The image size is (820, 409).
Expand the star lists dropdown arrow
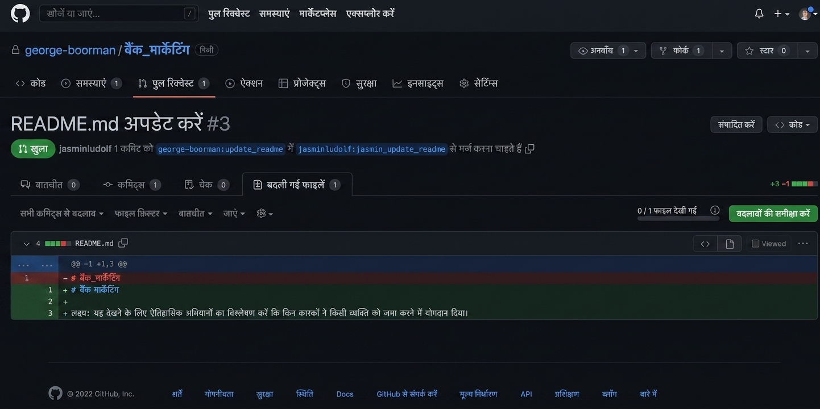pyautogui.click(x=807, y=51)
